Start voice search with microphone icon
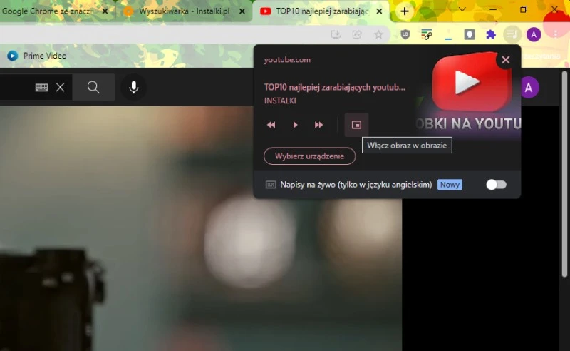The height and width of the screenshot is (351, 570). pyautogui.click(x=133, y=87)
